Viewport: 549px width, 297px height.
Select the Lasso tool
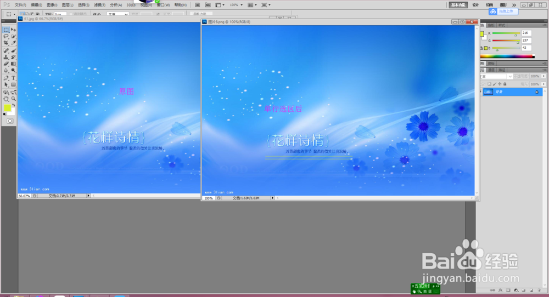(6, 37)
